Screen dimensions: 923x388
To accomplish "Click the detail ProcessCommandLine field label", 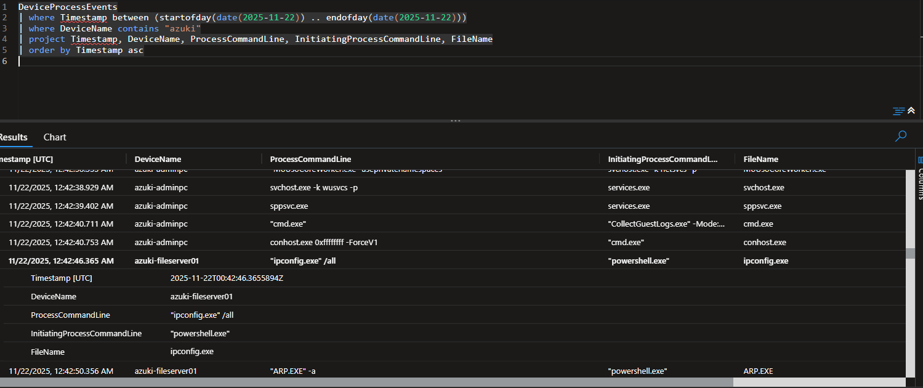I will 70,315.
